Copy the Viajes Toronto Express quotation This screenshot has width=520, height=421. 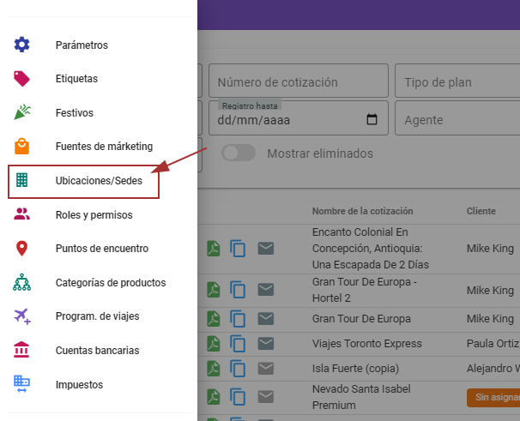tap(239, 345)
